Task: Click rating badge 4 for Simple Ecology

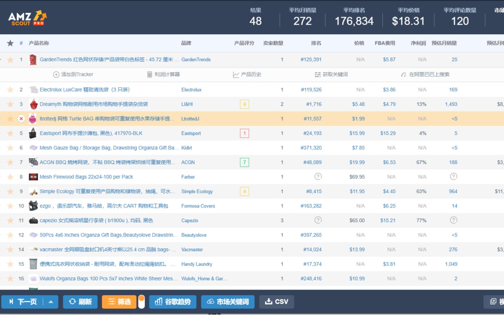Action: coord(245,191)
